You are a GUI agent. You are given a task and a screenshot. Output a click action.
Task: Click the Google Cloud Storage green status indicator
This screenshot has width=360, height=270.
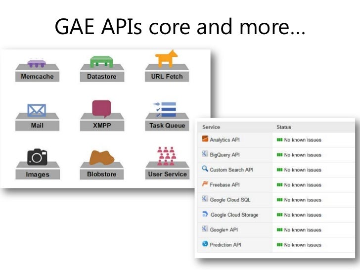click(279, 215)
